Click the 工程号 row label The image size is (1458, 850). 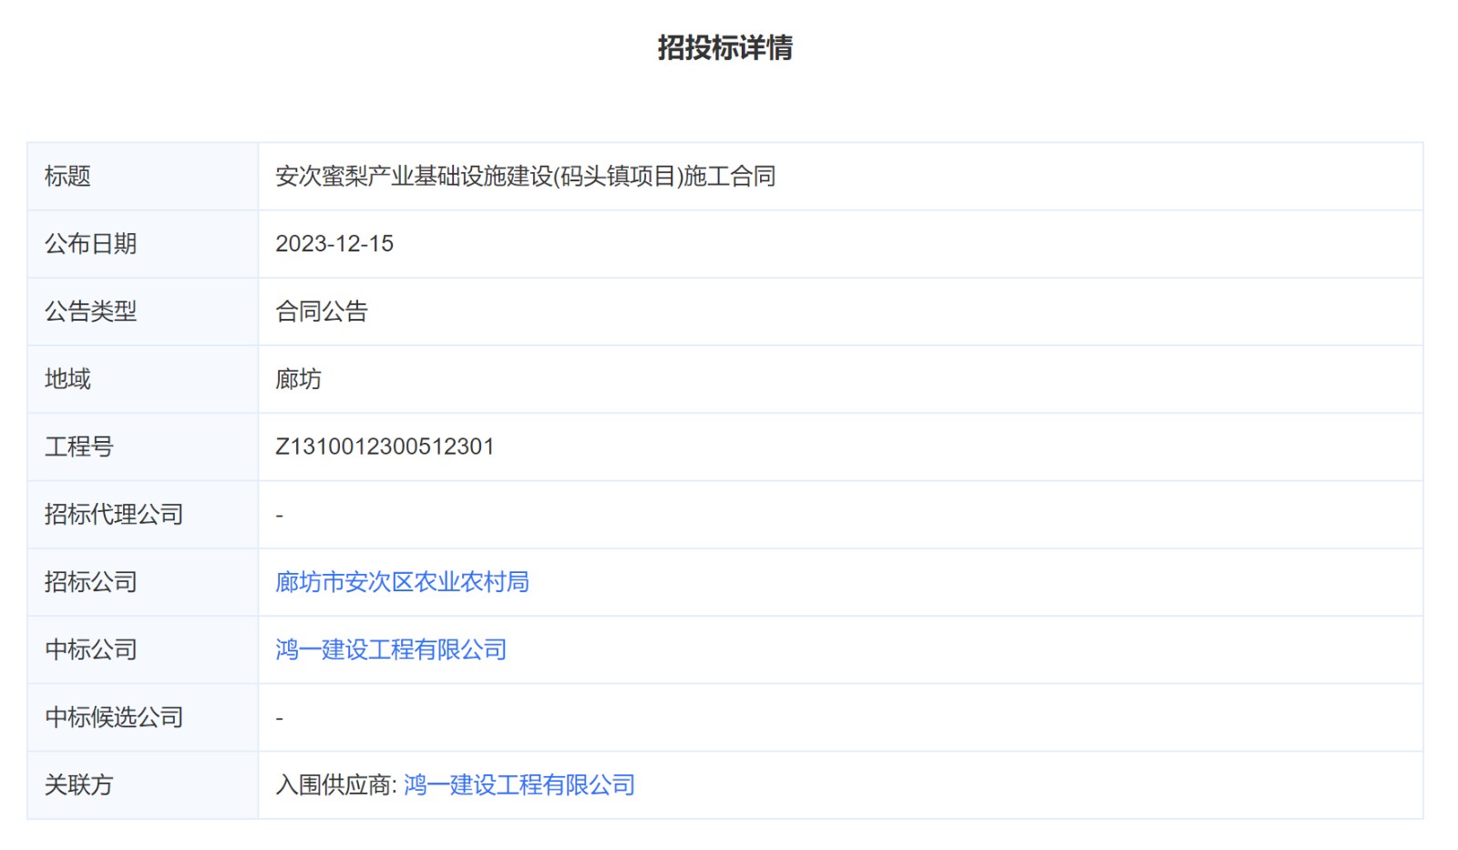pyautogui.click(x=78, y=446)
